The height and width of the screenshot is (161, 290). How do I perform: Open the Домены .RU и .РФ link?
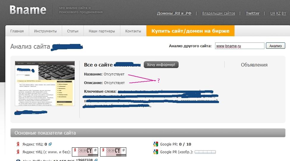pyautogui.click(x=174, y=13)
